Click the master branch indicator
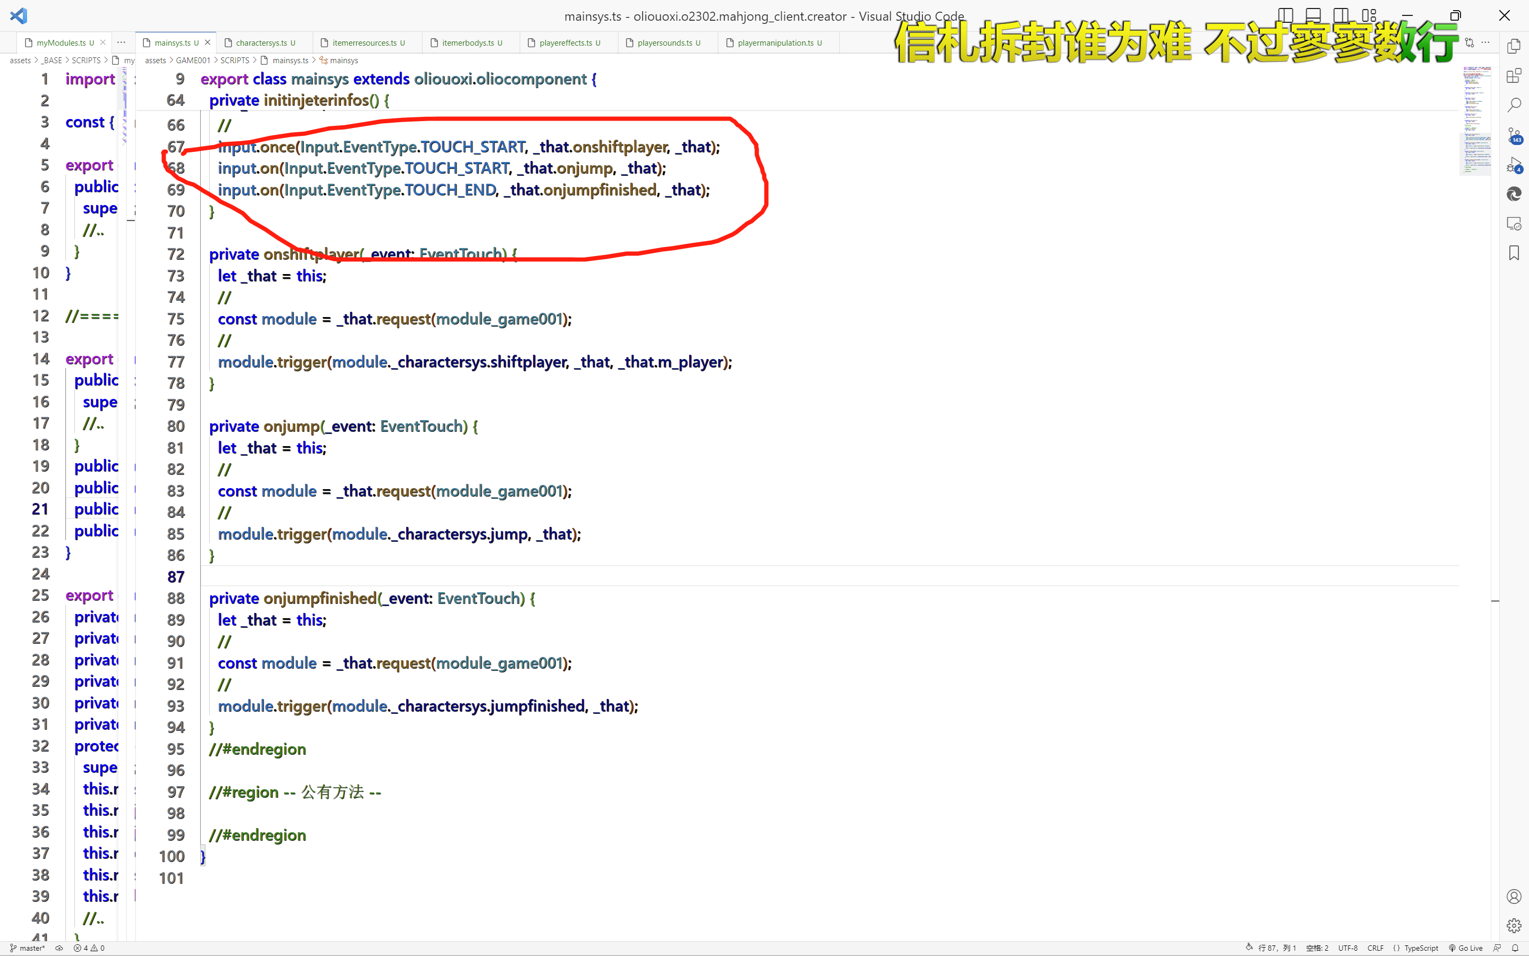 tap(28, 948)
